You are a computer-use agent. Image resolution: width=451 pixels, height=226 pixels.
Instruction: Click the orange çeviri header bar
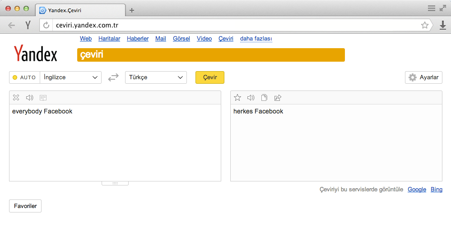pyautogui.click(x=211, y=55)
